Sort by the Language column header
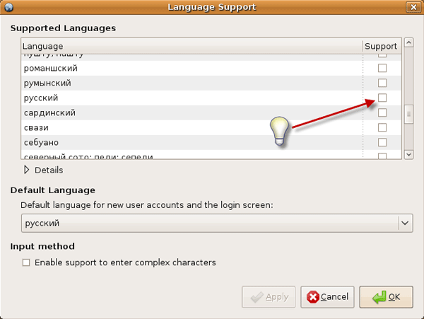 tap(191, 46)
